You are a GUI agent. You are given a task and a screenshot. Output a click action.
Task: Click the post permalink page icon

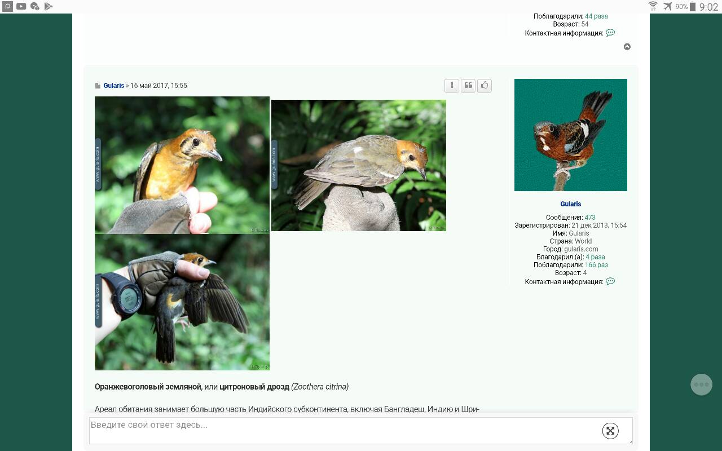(98, 86)
